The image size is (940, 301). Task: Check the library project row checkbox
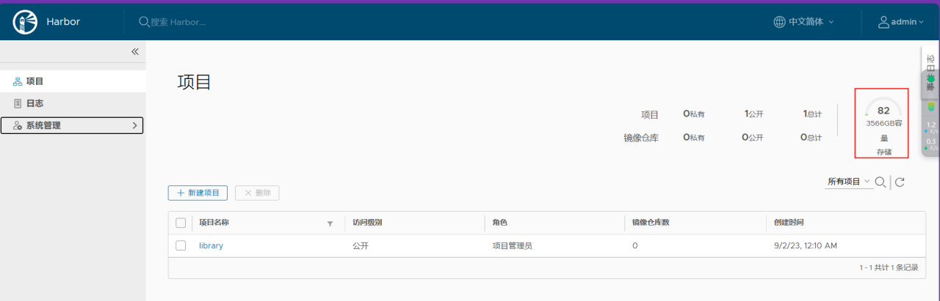(181, 245)
